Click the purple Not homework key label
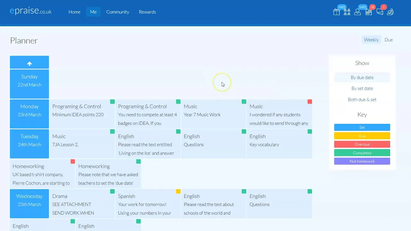 pyautogui.click(x=362, y=161)
